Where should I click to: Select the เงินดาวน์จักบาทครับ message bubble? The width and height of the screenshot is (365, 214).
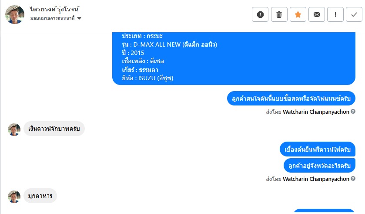[x=54, y=129]
